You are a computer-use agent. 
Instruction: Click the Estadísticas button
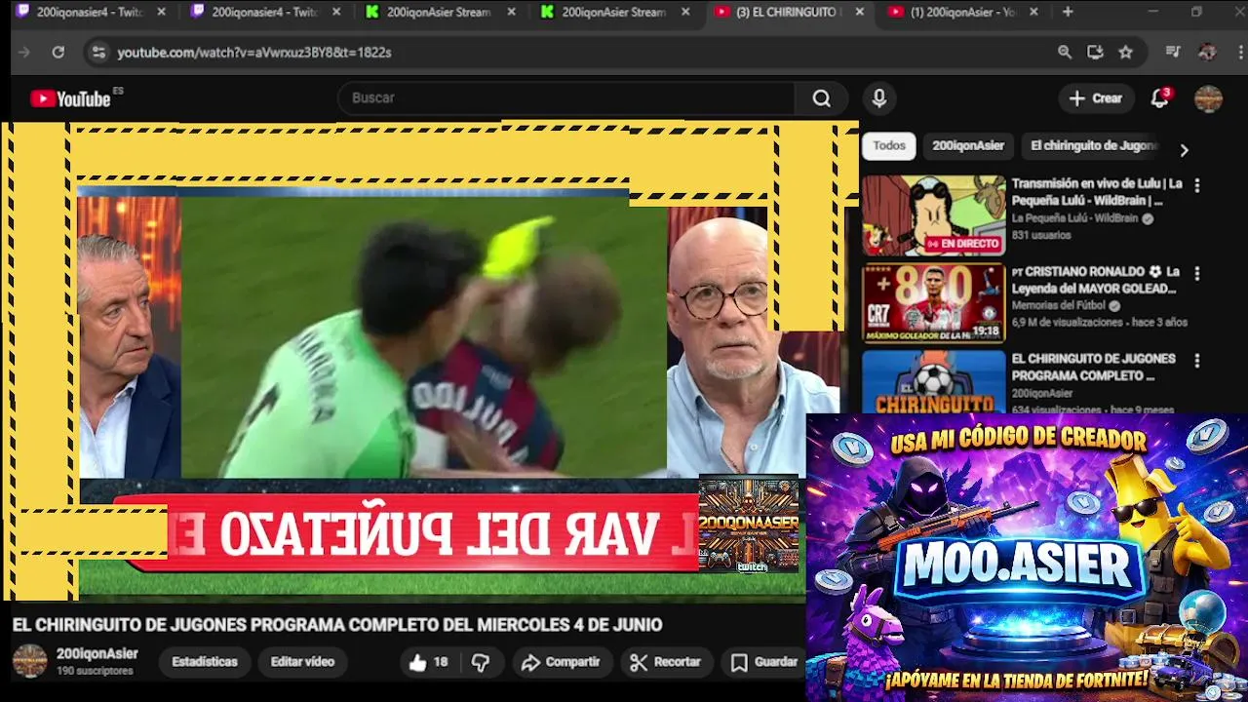pyautogui.click(x=205, y=662)
